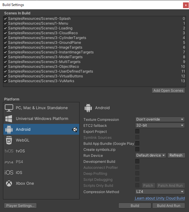Click the HTML5 WebGL icon

(x=9, y=140)
